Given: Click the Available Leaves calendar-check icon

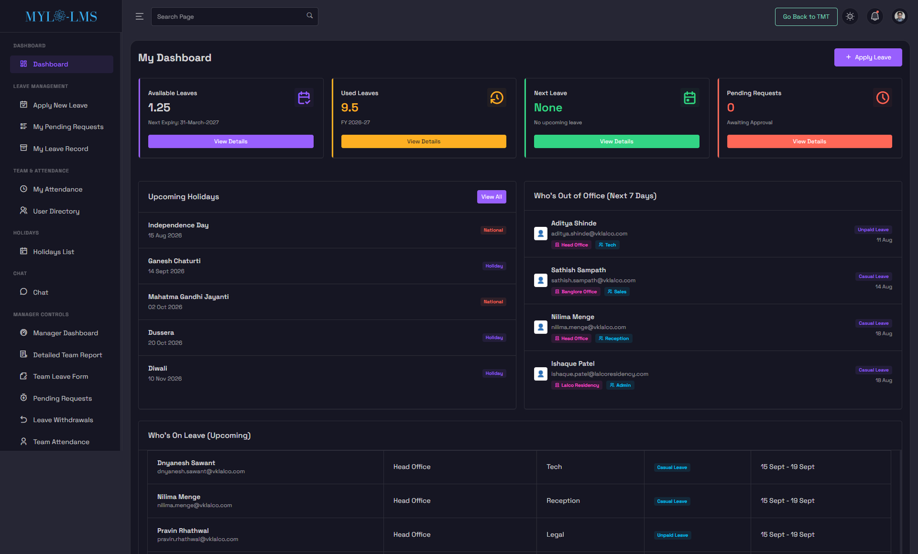Looking at the screenshot, I should point(304,98).
